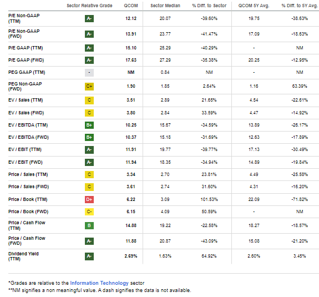Viewport: 319px width, 297px height.
Task: Click the NM footnote explanation text
Action: 100,290
